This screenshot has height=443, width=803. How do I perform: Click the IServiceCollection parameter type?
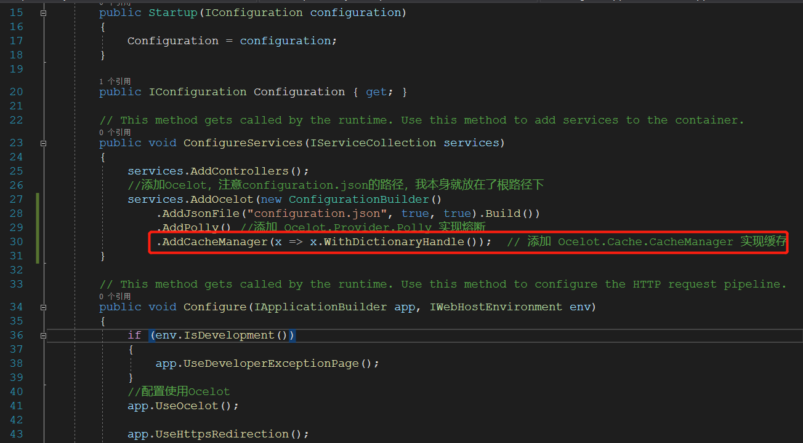click(374, 143)
